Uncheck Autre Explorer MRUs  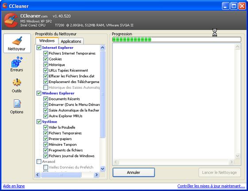[x=46, y=116]
